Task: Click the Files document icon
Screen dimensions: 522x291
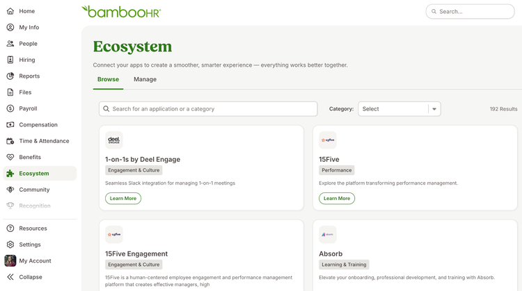Action: pyautogui.click(x=10, y=92)
